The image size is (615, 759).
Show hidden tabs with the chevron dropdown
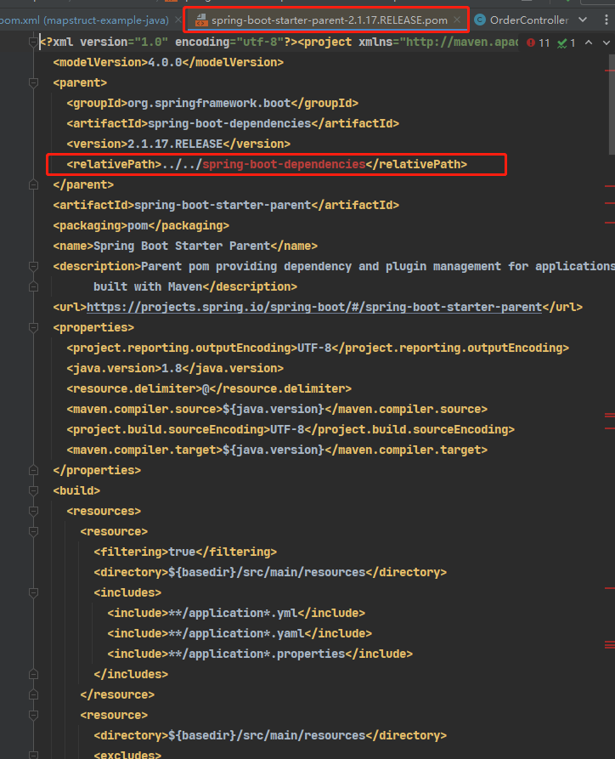coord(583,20)
